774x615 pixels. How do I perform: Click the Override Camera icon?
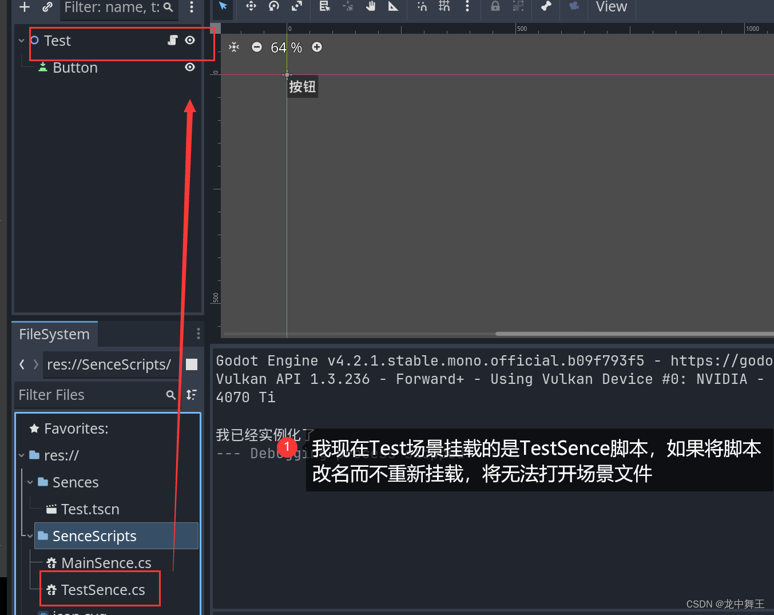tap(574, 6)
